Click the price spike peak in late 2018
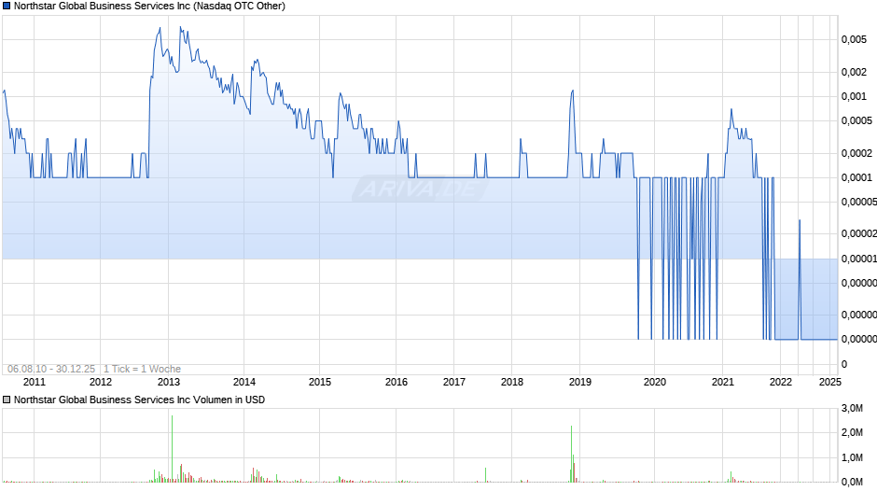This screenshot has height=491, width=877. point(572,91)
